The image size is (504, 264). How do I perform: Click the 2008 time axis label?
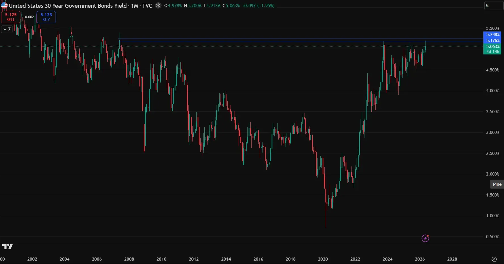tap(129, 259)
